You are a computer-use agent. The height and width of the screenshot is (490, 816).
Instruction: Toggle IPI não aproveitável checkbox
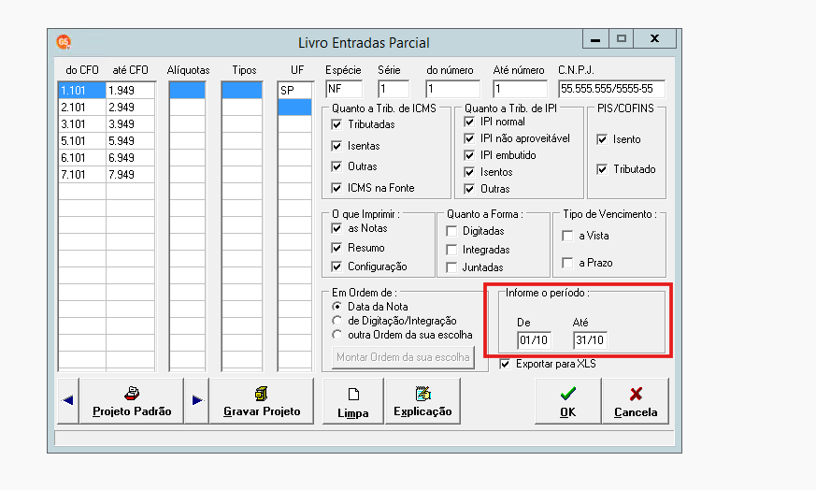(469, 138)
